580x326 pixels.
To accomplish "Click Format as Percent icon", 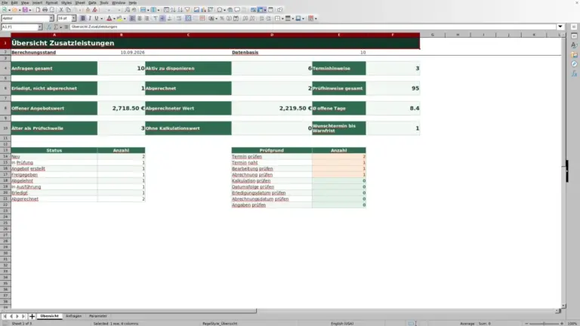I will [x=221, y=18].
